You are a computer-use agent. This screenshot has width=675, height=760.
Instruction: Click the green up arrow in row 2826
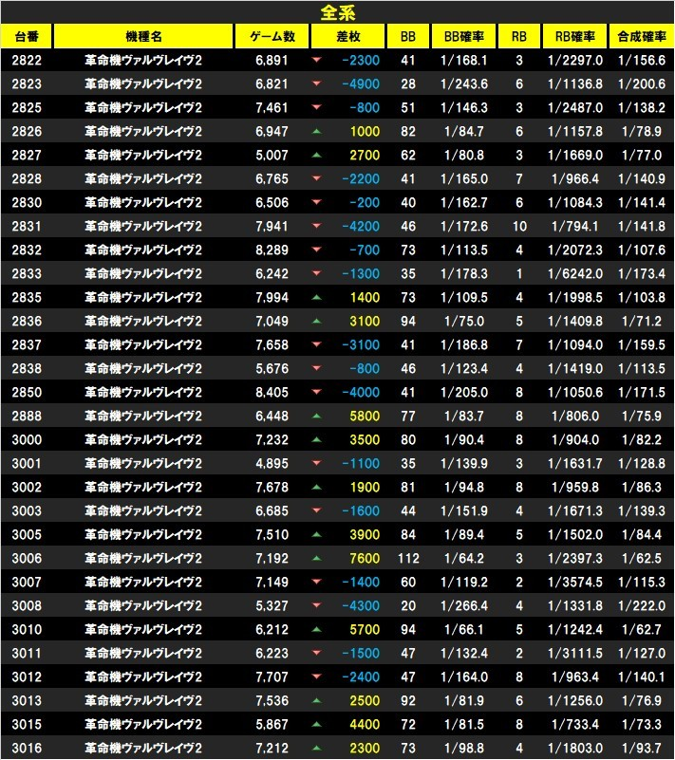click(317, 131)
